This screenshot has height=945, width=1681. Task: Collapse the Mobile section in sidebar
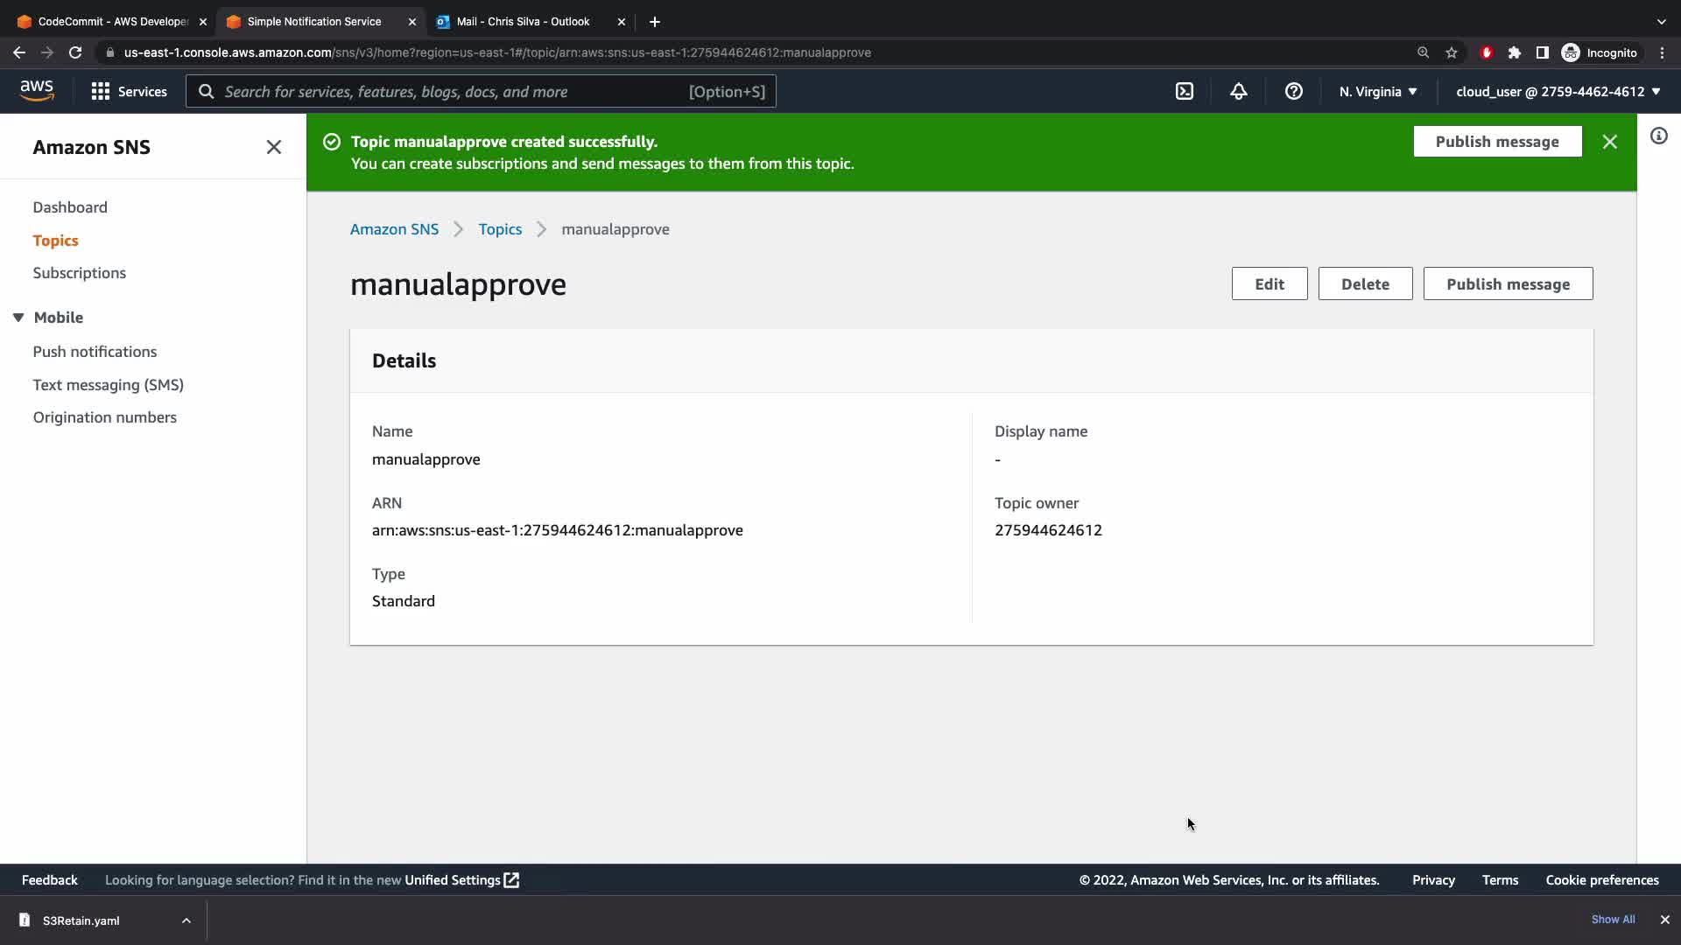click(x=18, y=318)
